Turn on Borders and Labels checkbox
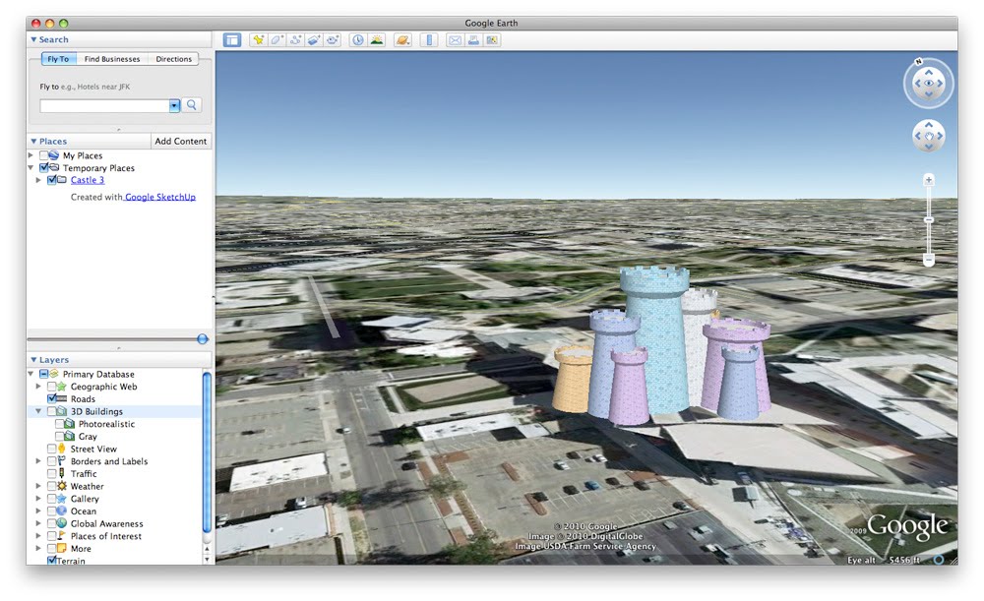This screenshot has height=601, width=984. (x=52, y=461)
